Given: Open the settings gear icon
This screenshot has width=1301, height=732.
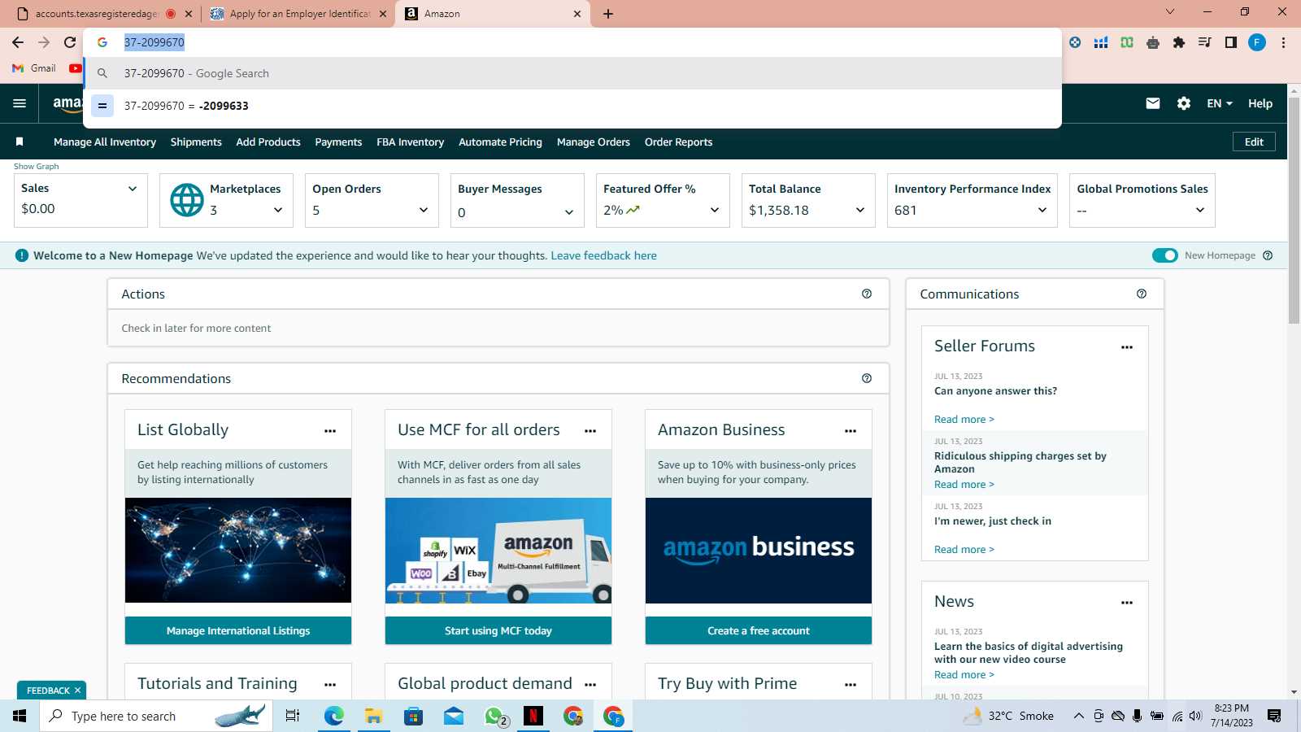Looking at the screenshot, I should tap(1184, 103).
